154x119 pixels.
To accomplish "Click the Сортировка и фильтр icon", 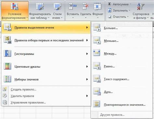I will click(141, 6).
